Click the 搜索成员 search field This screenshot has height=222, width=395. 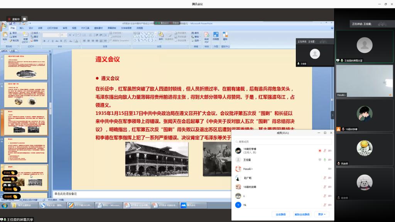point(284,142)
